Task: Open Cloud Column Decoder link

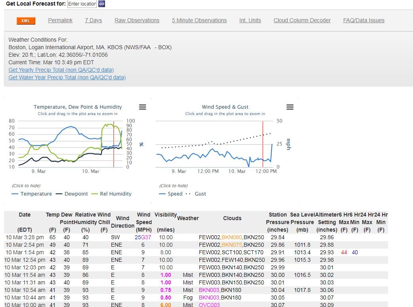Action: [x=302, y=20]
